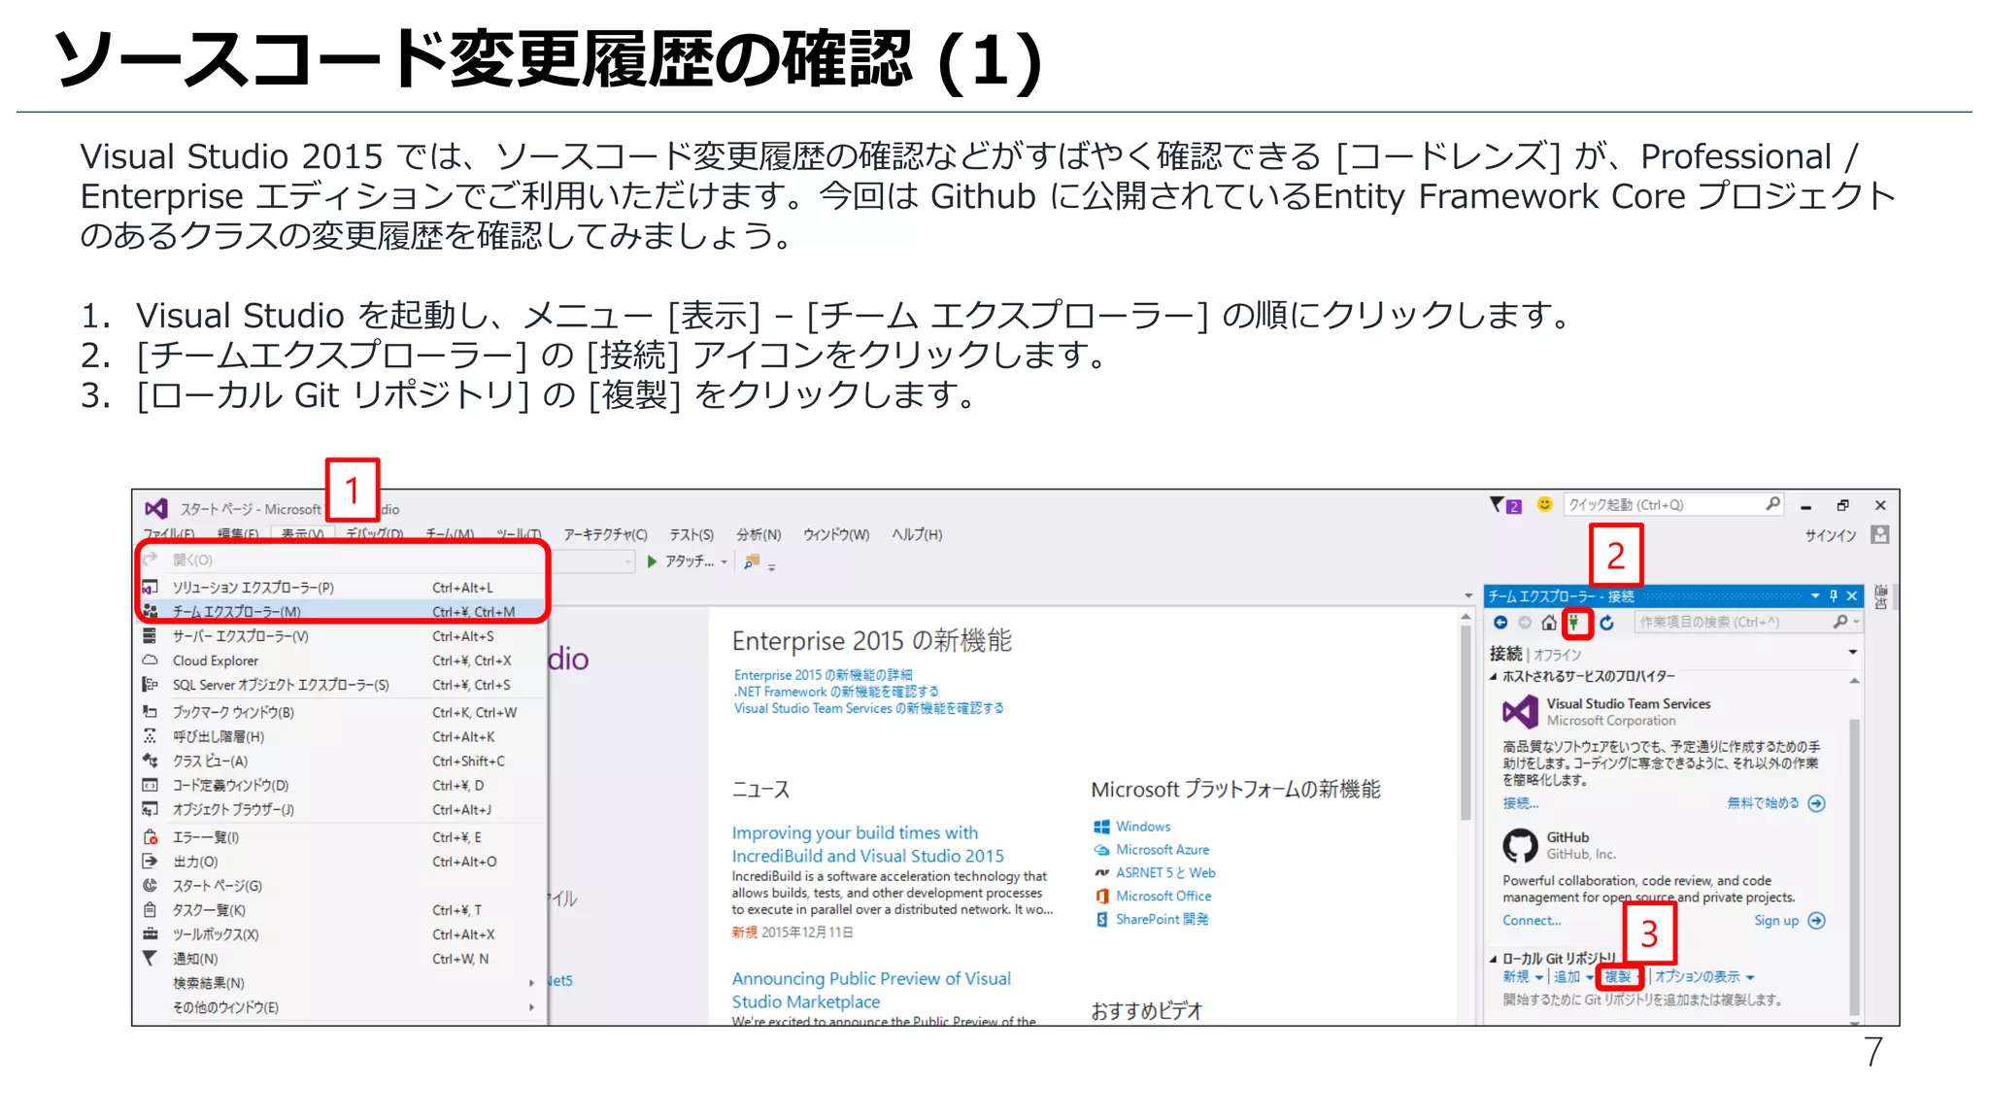The height and width of the screenshot is (1119, 1989).
Task: Open the SharePoint 開発 link
Action: [1162, 919]
